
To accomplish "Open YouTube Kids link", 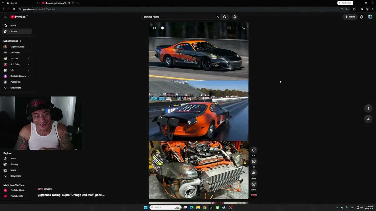I will (17, 196).
